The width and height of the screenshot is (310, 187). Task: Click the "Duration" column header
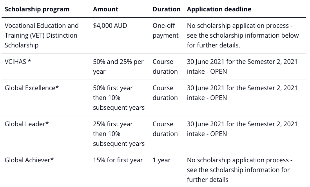[166, 9]
